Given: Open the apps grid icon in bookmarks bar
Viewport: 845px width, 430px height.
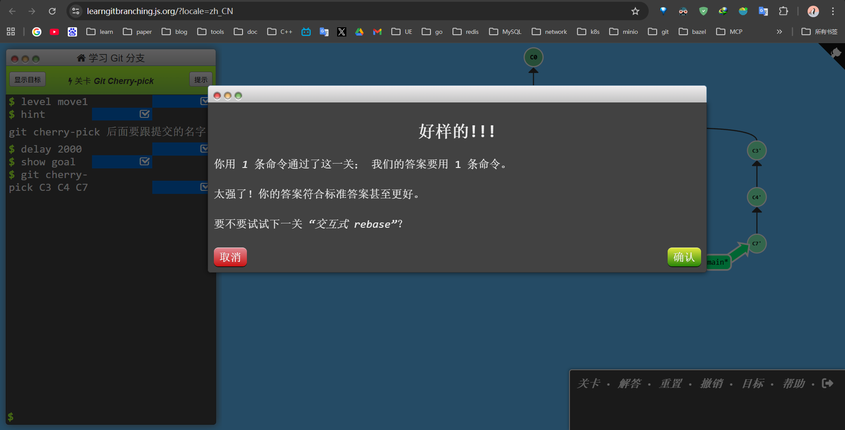Looking at the screenshot, I should 11,32.
